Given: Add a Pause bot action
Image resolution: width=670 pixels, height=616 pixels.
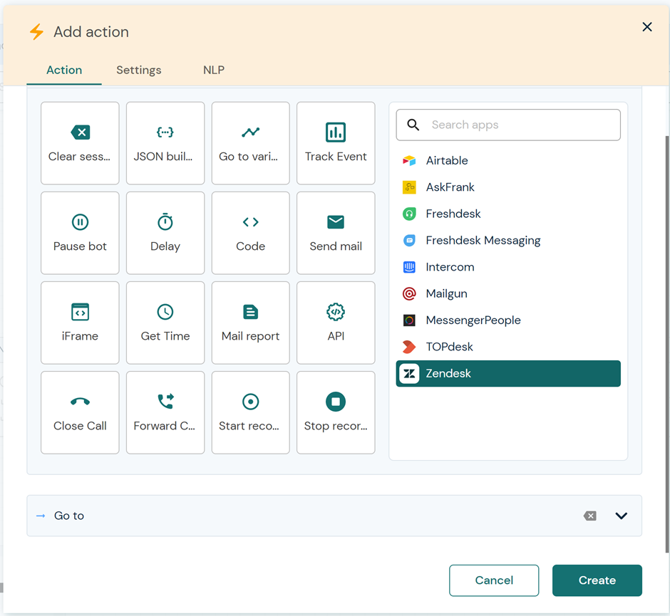Looking at the screenshot, I should 80,233.
